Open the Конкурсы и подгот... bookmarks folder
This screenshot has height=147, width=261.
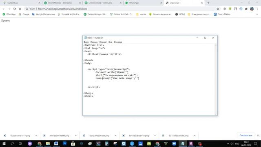[x=199, y=14]
